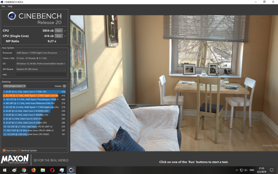The image size is (278, 174).
Task: Open File Explorer from taskbar
Action: [43, 170]
